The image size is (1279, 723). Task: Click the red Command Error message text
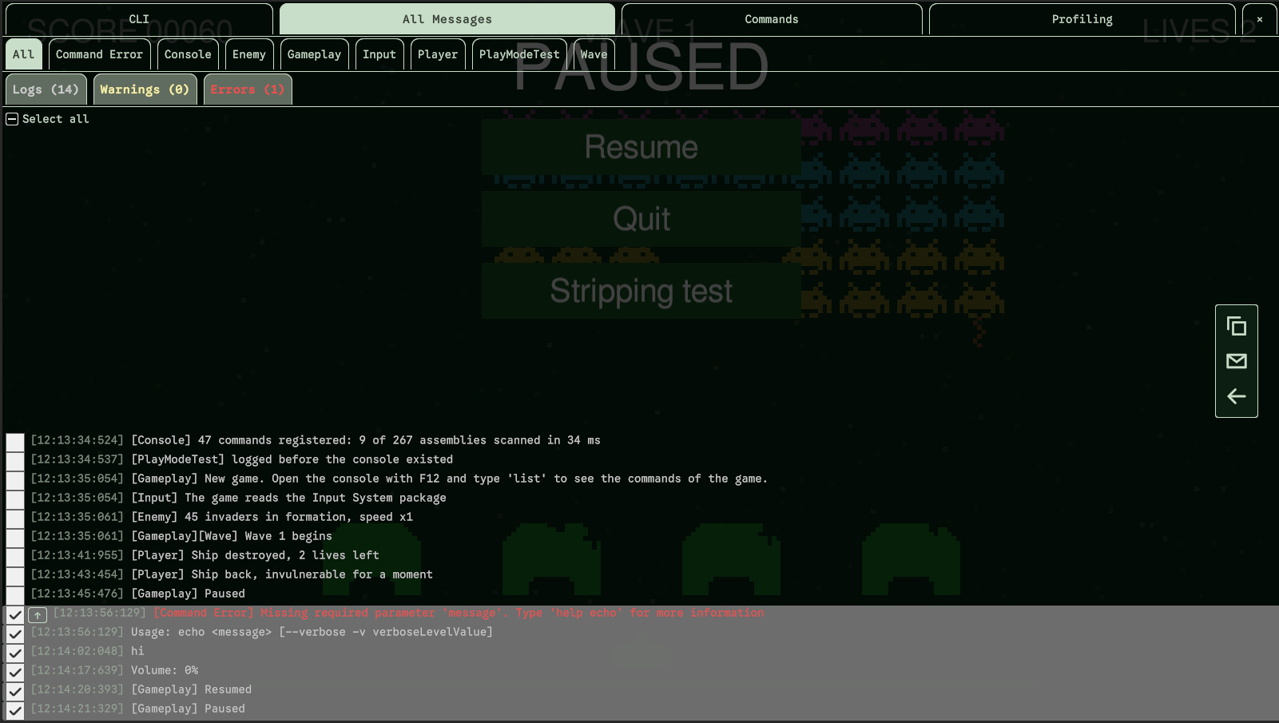point(459,613)
